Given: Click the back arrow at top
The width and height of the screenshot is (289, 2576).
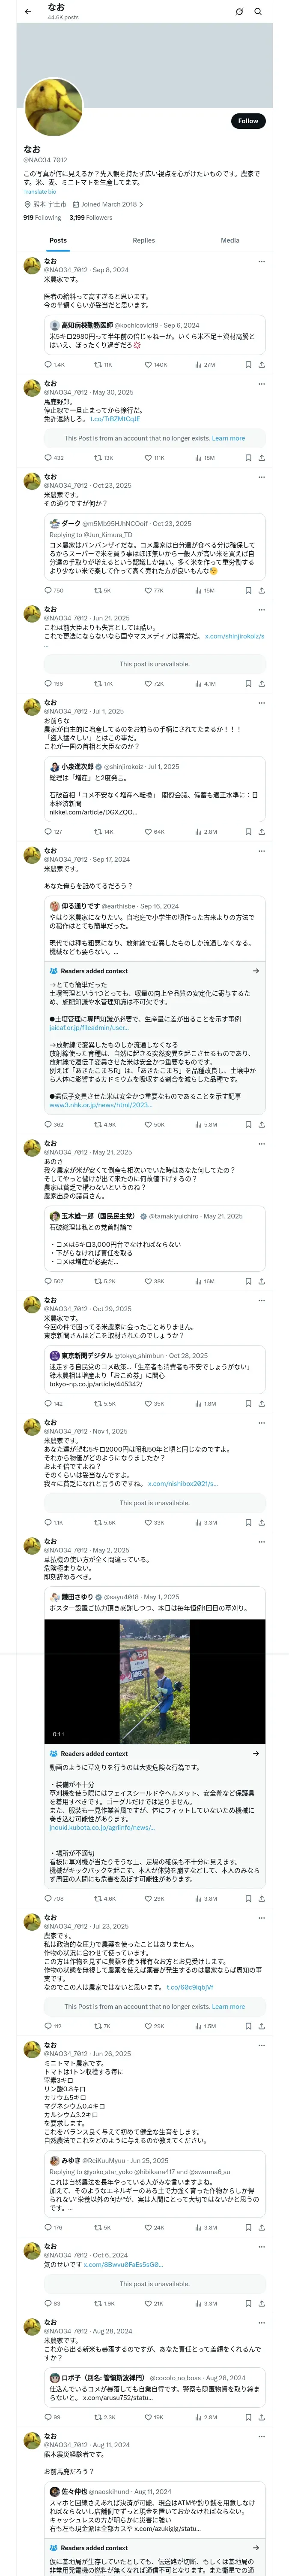Looking at the screenshot, I should [x=27, y=11].
